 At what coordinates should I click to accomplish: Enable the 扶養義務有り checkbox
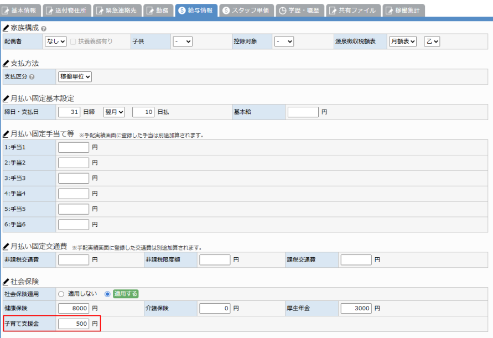(73, 41)
